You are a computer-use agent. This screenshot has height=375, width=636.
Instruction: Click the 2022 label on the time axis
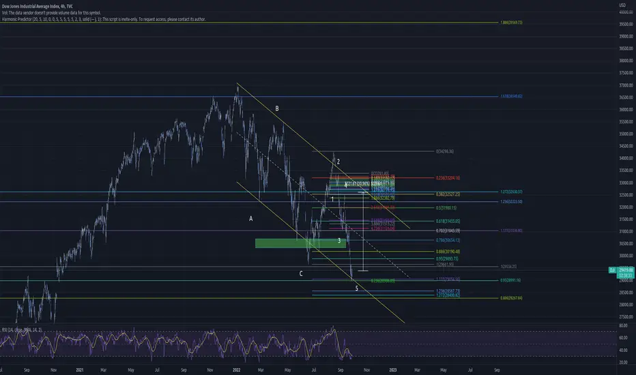click(x=237, y=370)
